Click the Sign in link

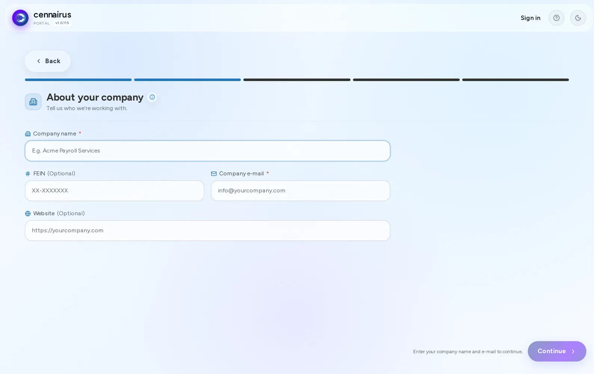(530, 18)
